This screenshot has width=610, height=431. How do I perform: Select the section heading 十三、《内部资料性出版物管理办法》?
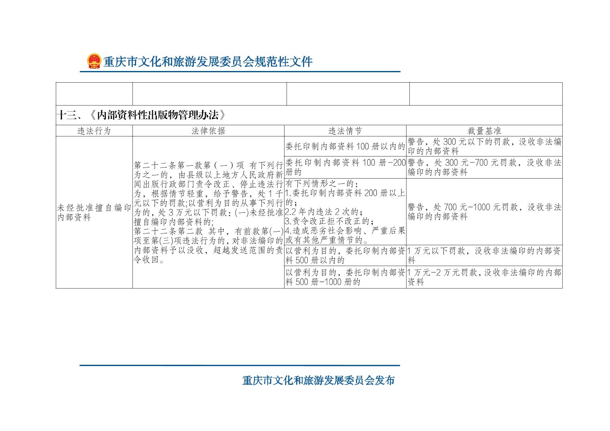[141, 115]
